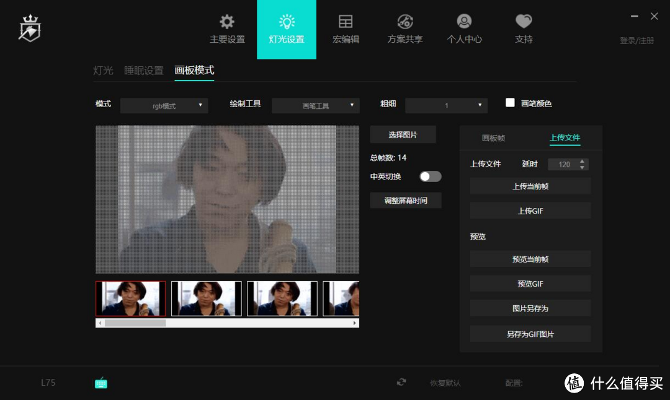Expand the rgb模式 mode dropdown
This screenshot has height=400, width=670.
164,106
